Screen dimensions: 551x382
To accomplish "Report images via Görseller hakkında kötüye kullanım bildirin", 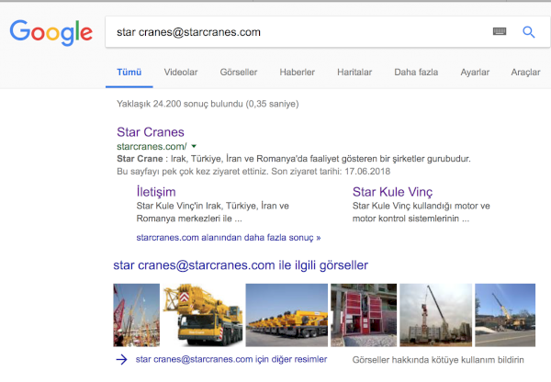I will [x=444, y=360].
